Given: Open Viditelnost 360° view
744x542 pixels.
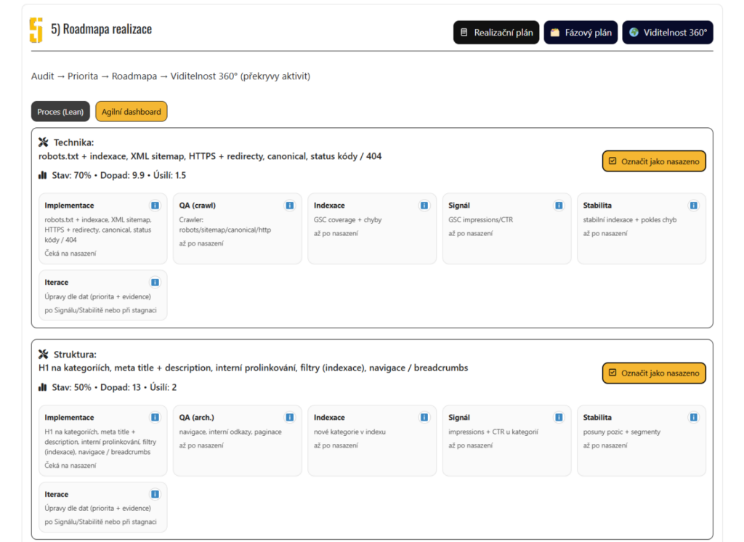Looking at the screenshot, I should click(667, 33).
